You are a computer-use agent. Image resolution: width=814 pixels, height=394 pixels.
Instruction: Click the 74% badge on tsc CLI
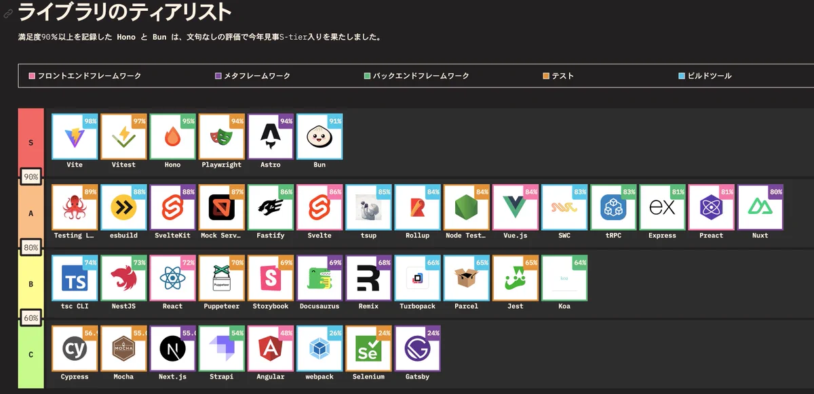(90, 262)
